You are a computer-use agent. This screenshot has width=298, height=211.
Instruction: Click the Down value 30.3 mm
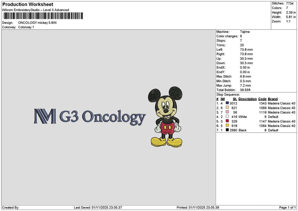[x=246, y=63]
